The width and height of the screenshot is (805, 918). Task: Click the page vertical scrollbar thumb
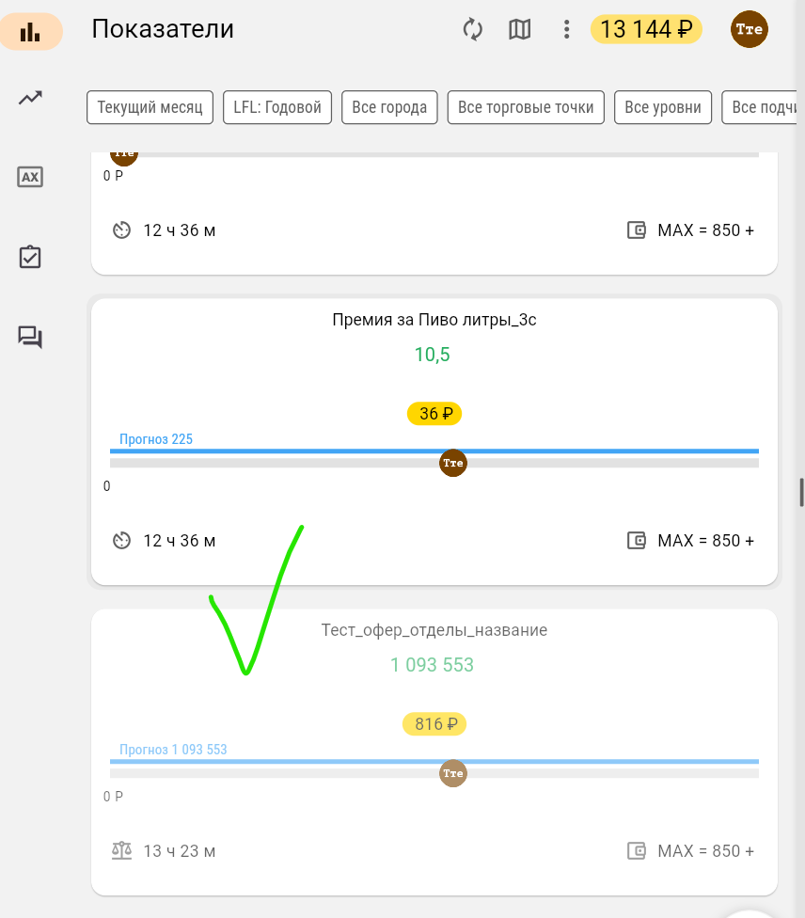point(801,492)
